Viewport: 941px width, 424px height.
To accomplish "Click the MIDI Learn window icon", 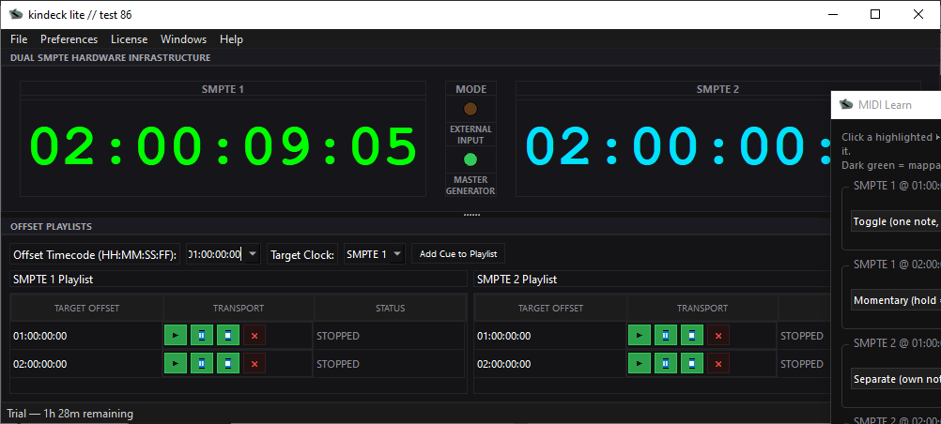I will 846,104.
